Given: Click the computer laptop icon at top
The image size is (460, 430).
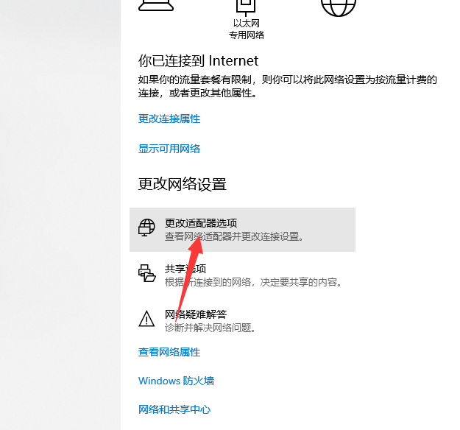Looking at the screenshot, I should pyautogui.click(x=156, y=6).
